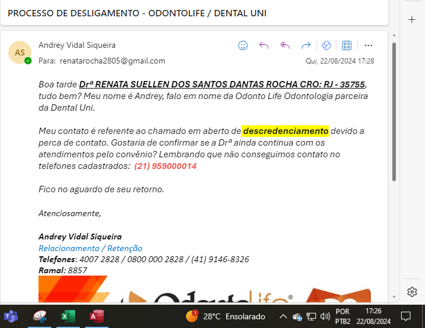
Task: Open the Apps grid icon in message toolbar
Action: click(347, 45)
